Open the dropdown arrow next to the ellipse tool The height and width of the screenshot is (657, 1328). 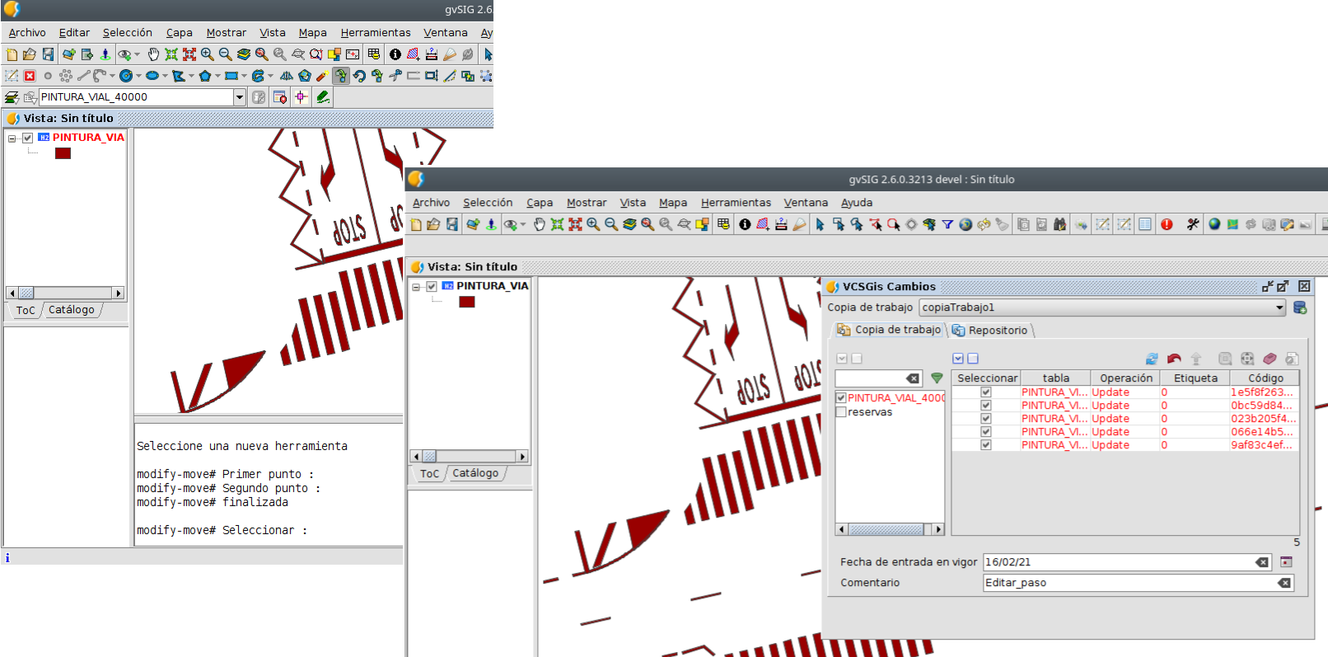[165, 76]
